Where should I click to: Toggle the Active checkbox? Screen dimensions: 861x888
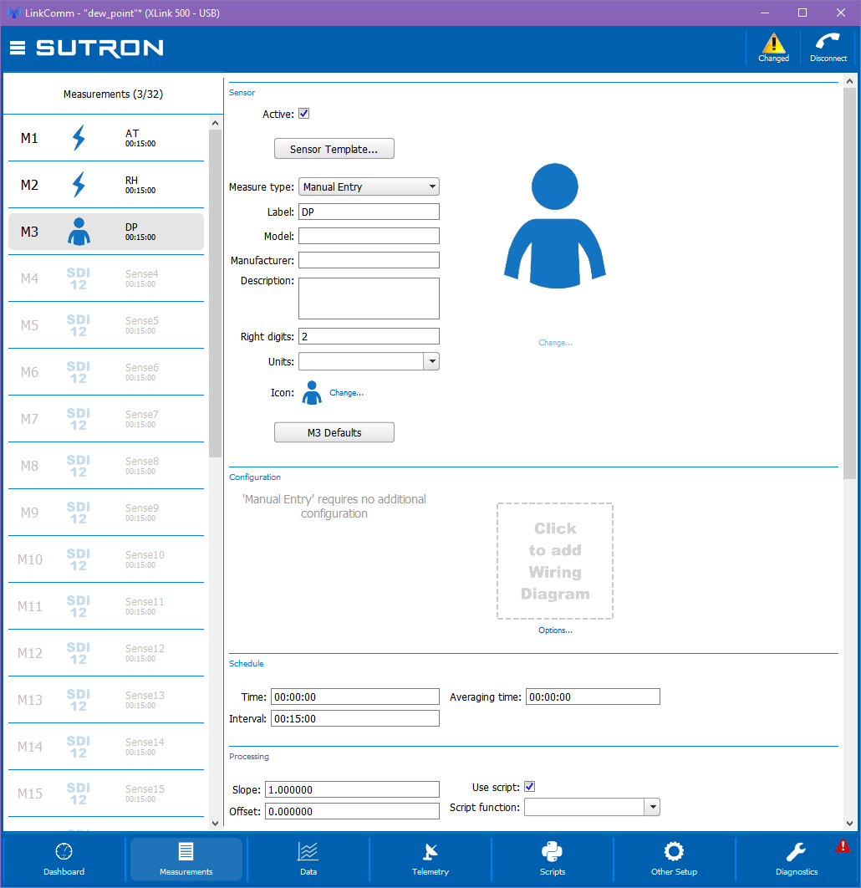(304, 114)
